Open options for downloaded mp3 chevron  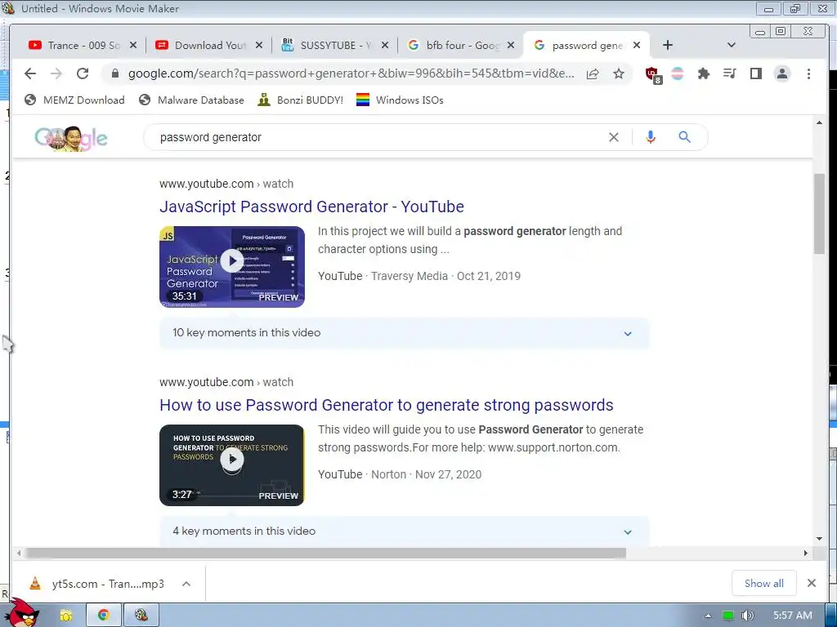[186, 584]
